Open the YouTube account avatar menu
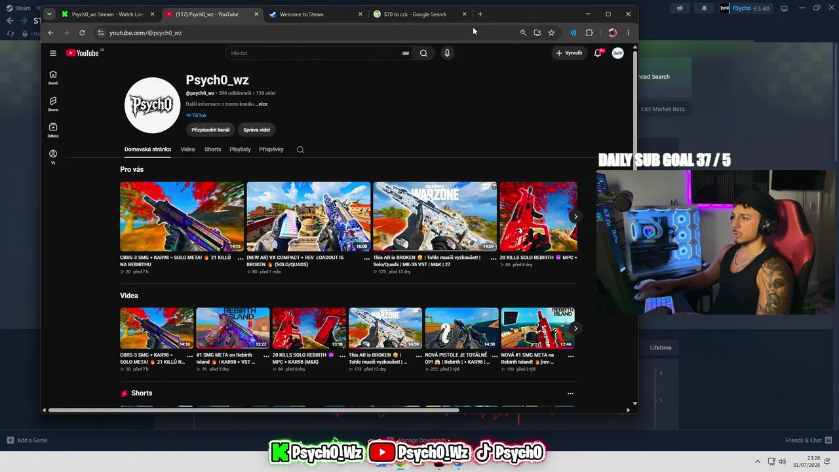The height and width of the screenshot is (472, 839). (x=617, y=53)
